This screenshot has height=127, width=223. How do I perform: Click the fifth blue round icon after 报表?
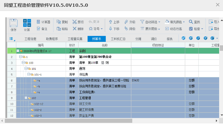pyautogui.click(x=212, y=38)
